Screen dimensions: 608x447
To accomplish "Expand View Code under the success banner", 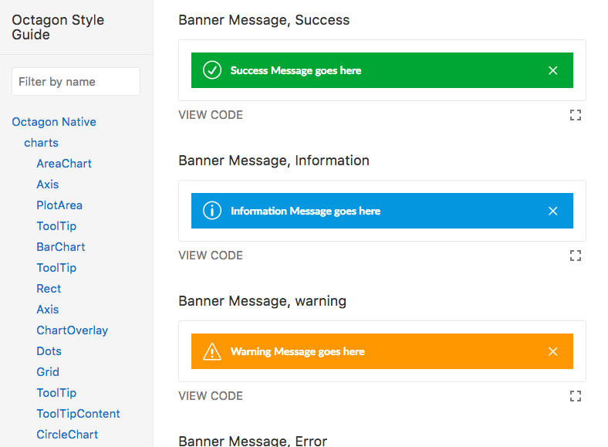I will pos(211,115).
